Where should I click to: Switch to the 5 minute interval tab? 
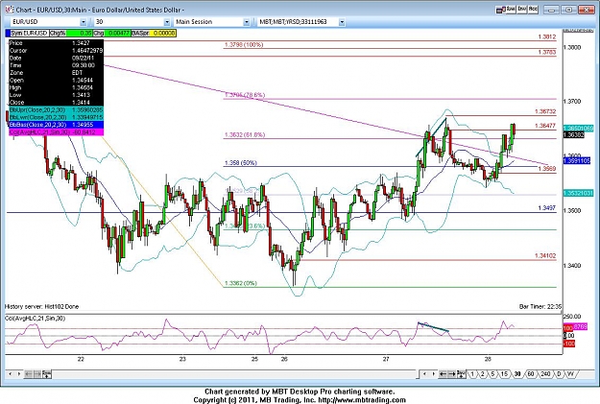492,374
